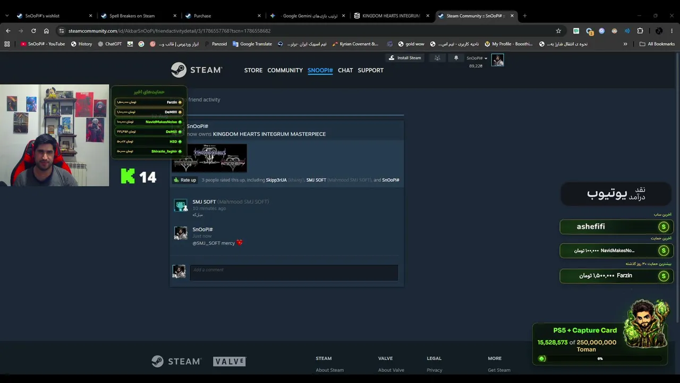Open the Get Steam footer link
Viewport: 680px width, 383px height.
point(499,370)
